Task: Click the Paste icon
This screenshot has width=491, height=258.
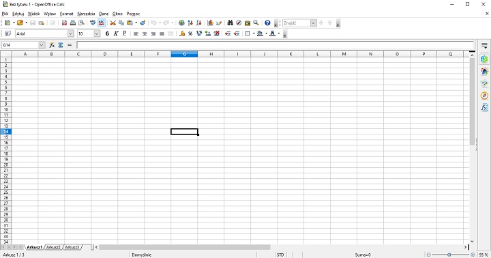Action: (x=130, y=23)
